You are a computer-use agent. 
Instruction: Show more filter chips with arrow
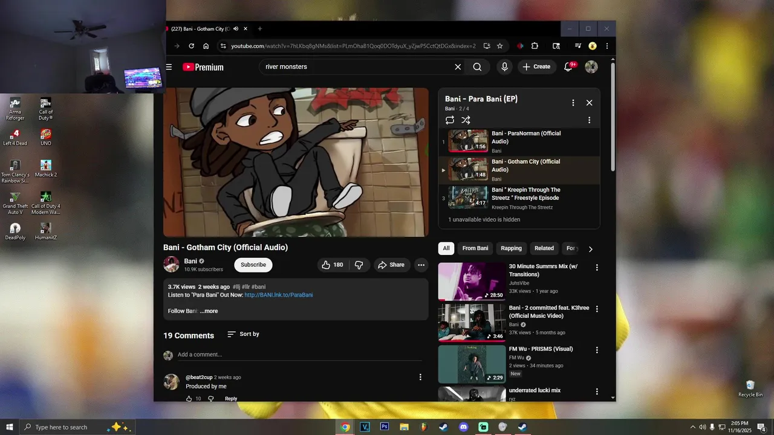click(591, 249)
